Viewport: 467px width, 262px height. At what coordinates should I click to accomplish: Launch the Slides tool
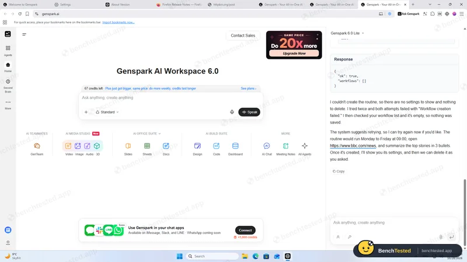click(x=128, y=146)
